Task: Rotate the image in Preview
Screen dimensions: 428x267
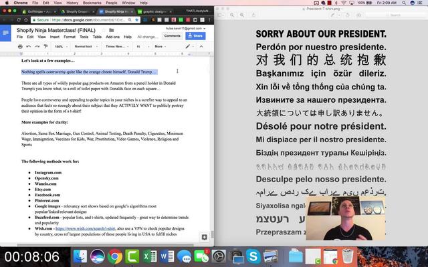Action: tap(348, 15)
